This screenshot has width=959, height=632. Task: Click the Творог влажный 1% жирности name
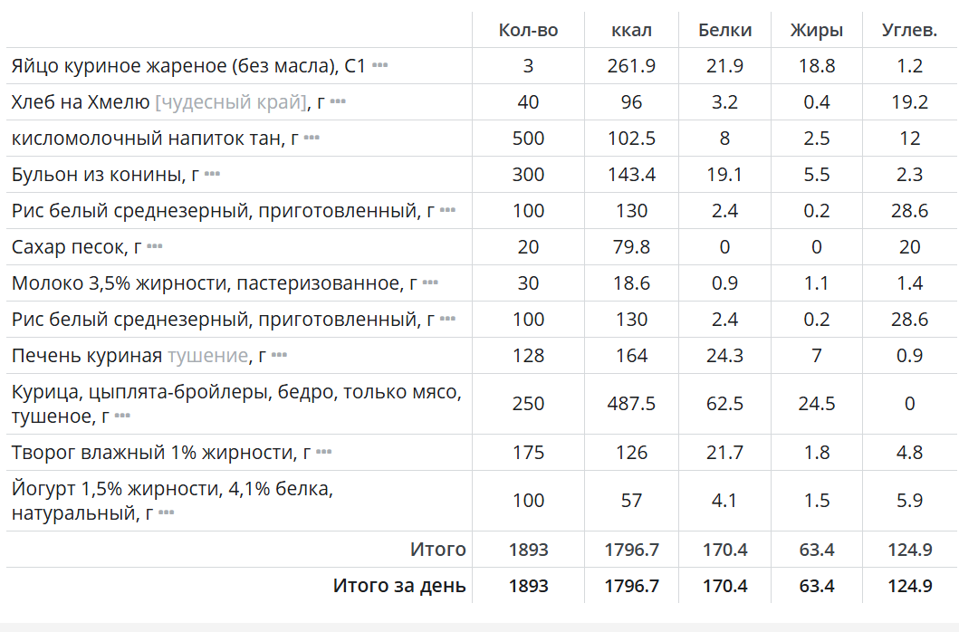[x=156, y=453]
